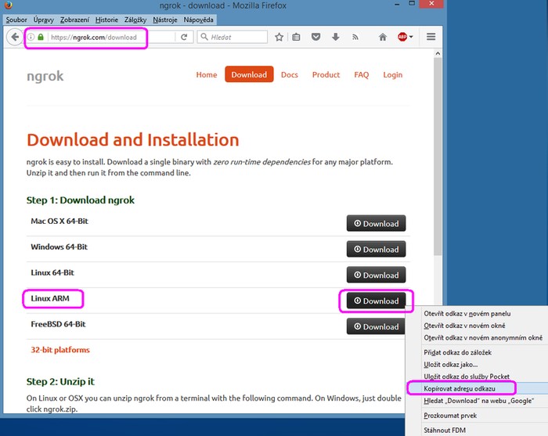Open the 32-bit platforms link
The image size is (548, 436).
click(x=60, y=350)
